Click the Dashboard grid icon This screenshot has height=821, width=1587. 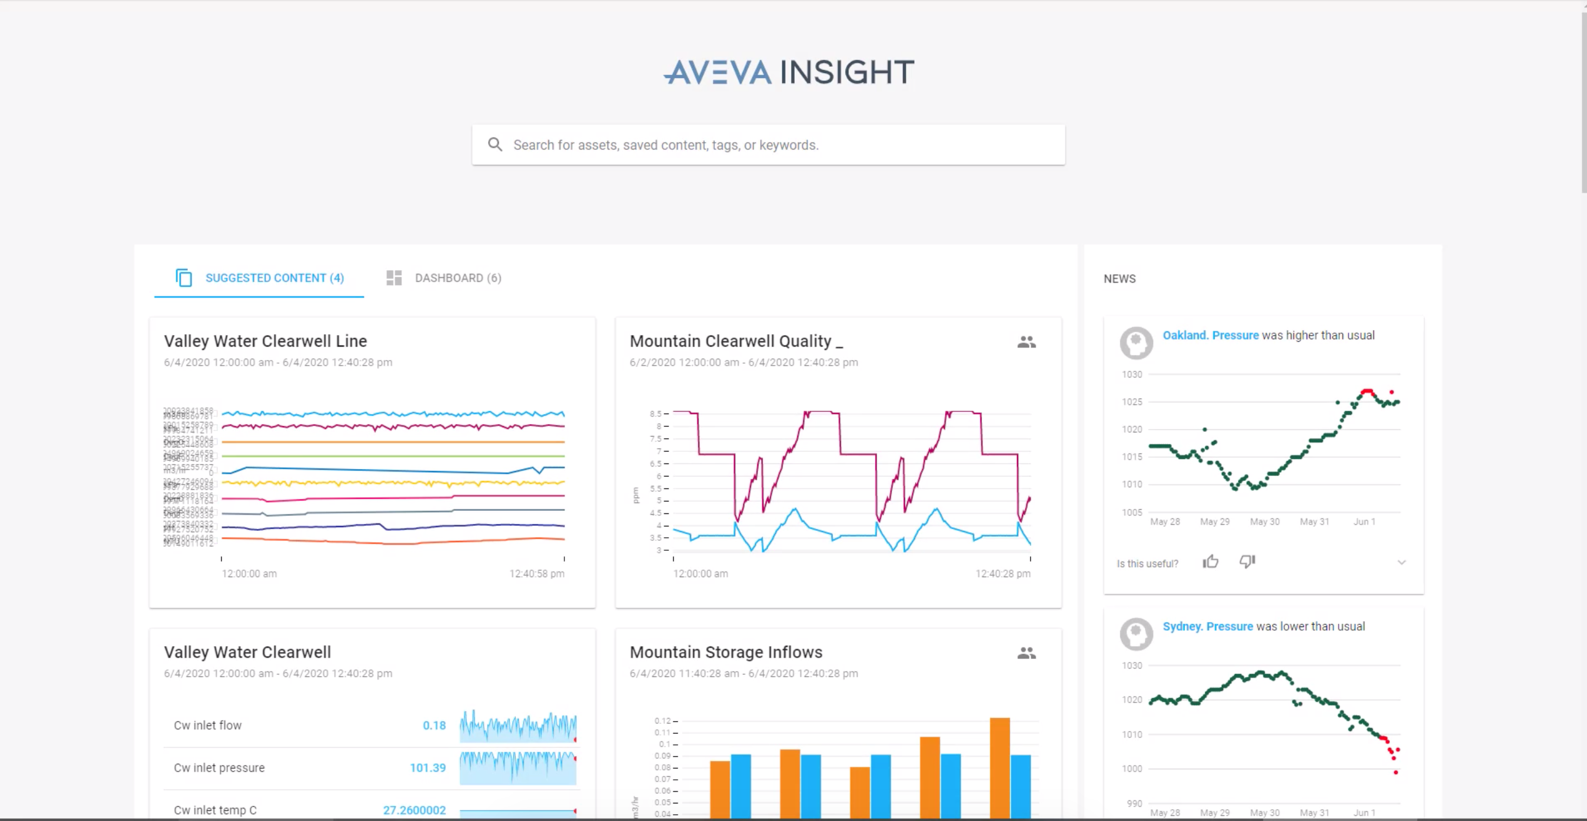click(394, 278)
